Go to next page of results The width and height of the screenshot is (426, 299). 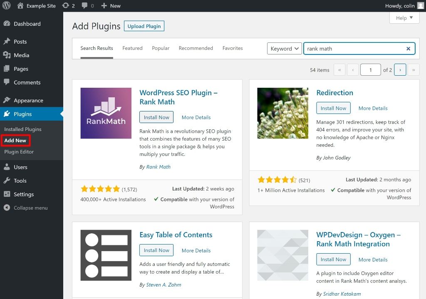(400, 70)
